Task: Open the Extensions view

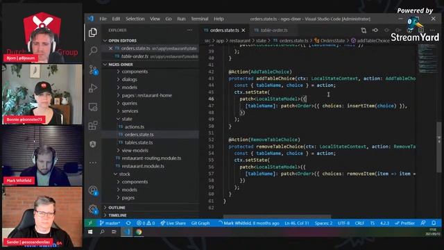Action: 93,125
